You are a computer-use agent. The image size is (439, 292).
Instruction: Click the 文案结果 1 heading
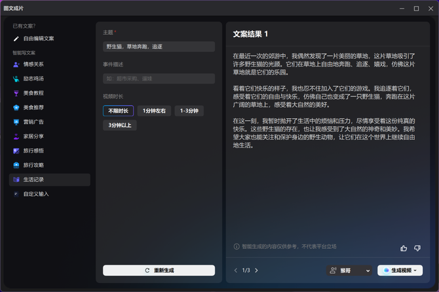click(x=250, y=35)
